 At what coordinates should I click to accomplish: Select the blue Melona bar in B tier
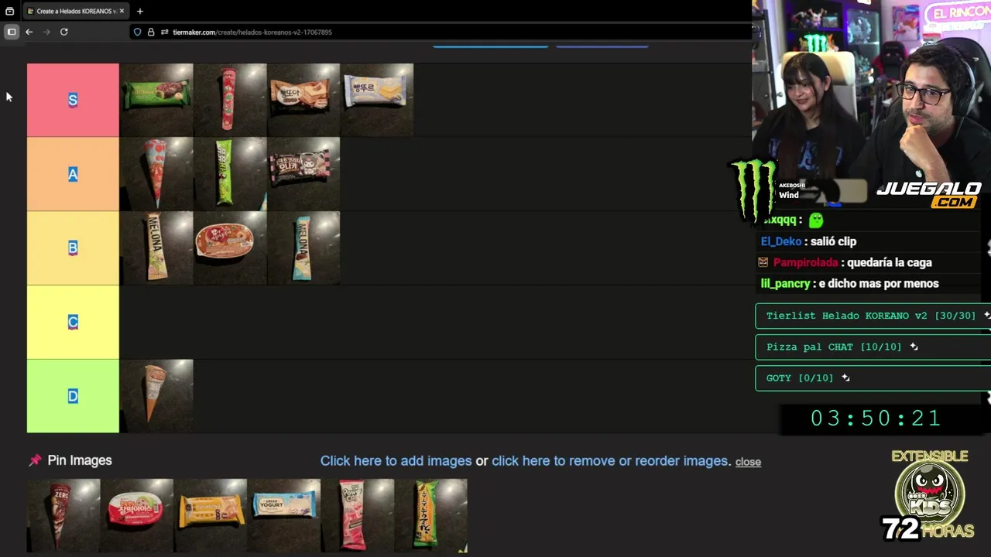pyautogui.click(x=303, y=248)
